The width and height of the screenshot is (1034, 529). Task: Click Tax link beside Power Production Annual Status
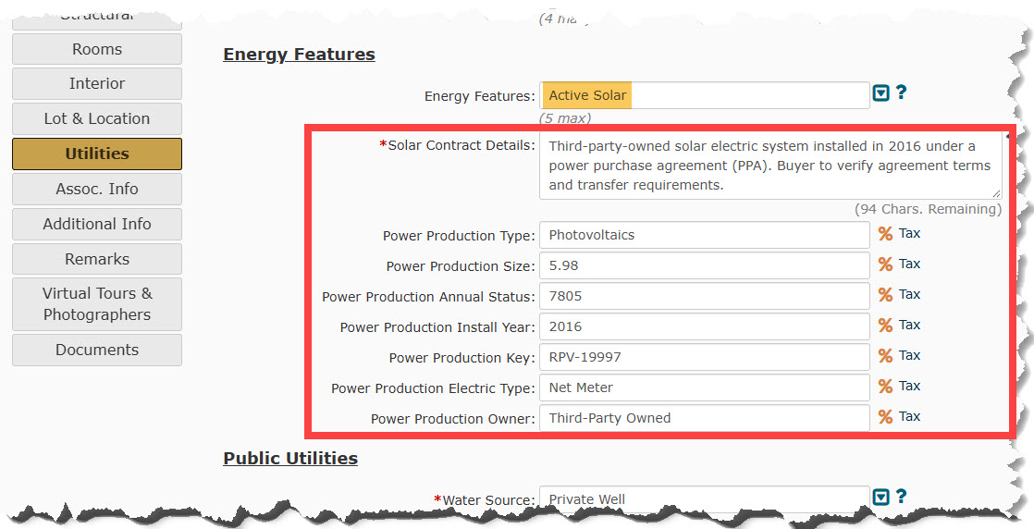click(909, 293)
